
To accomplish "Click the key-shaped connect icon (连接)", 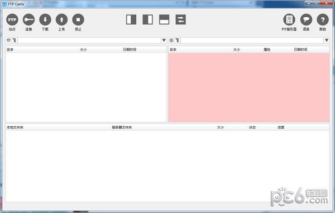I will tap(28, 19).
